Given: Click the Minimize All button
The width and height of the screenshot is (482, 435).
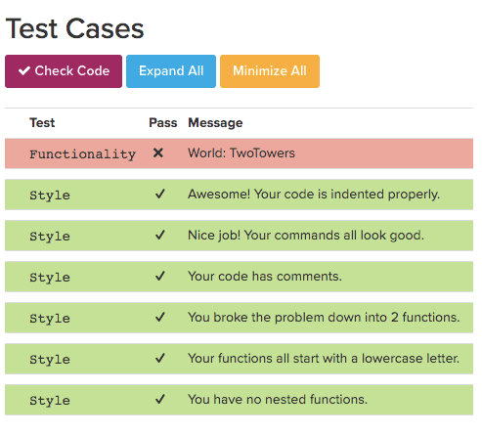Looking at the screenshot, I should coord(270,71).
